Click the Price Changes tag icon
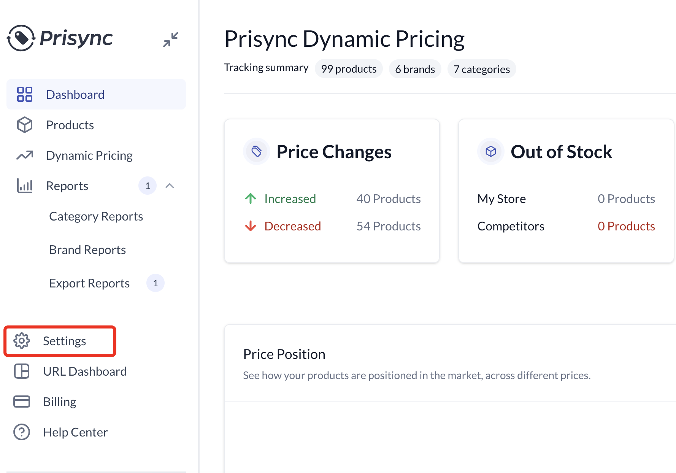This screenshot has width=676, height=473. point(257,151)
